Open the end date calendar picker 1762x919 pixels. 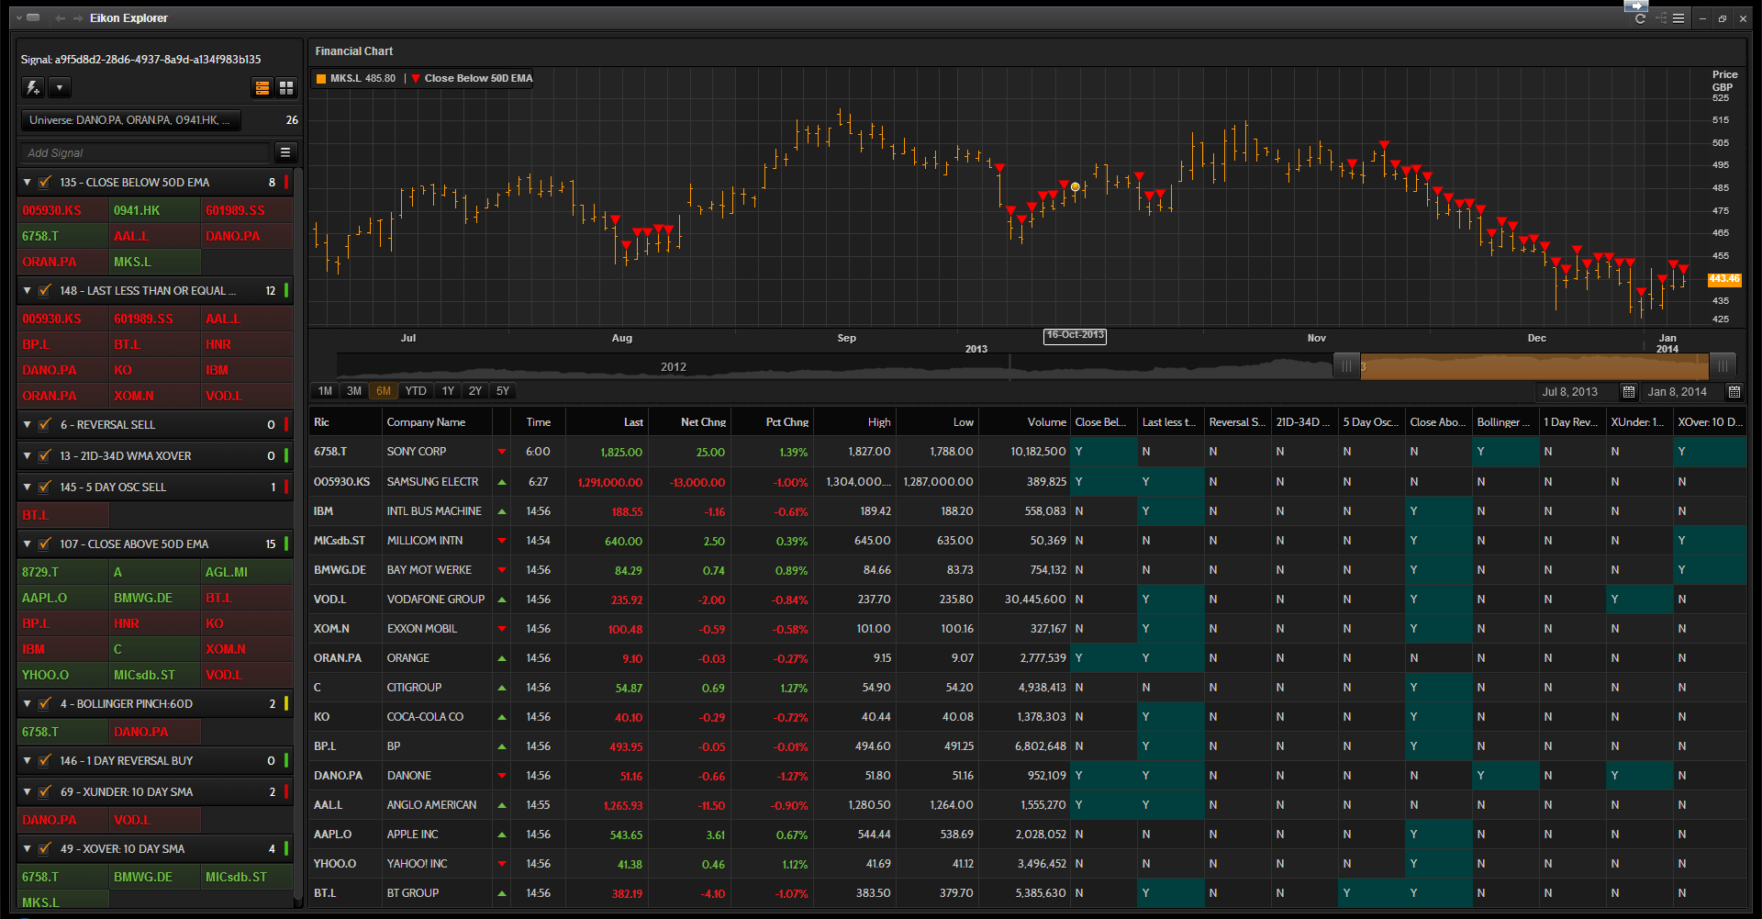coord(1734,392)
